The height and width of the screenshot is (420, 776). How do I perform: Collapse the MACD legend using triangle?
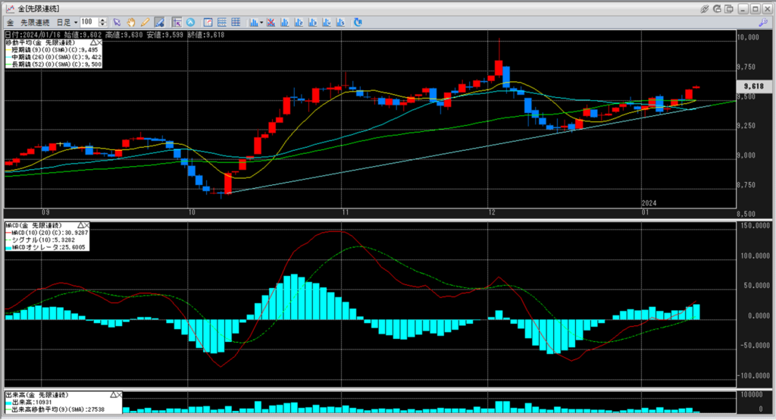80,225
